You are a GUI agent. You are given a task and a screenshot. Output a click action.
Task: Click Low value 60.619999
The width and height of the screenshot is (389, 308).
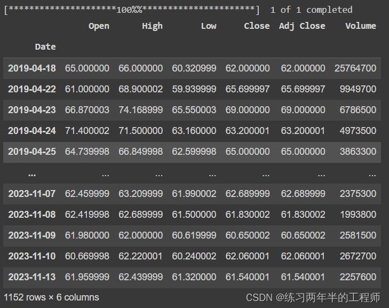click(x=194, y=235)
